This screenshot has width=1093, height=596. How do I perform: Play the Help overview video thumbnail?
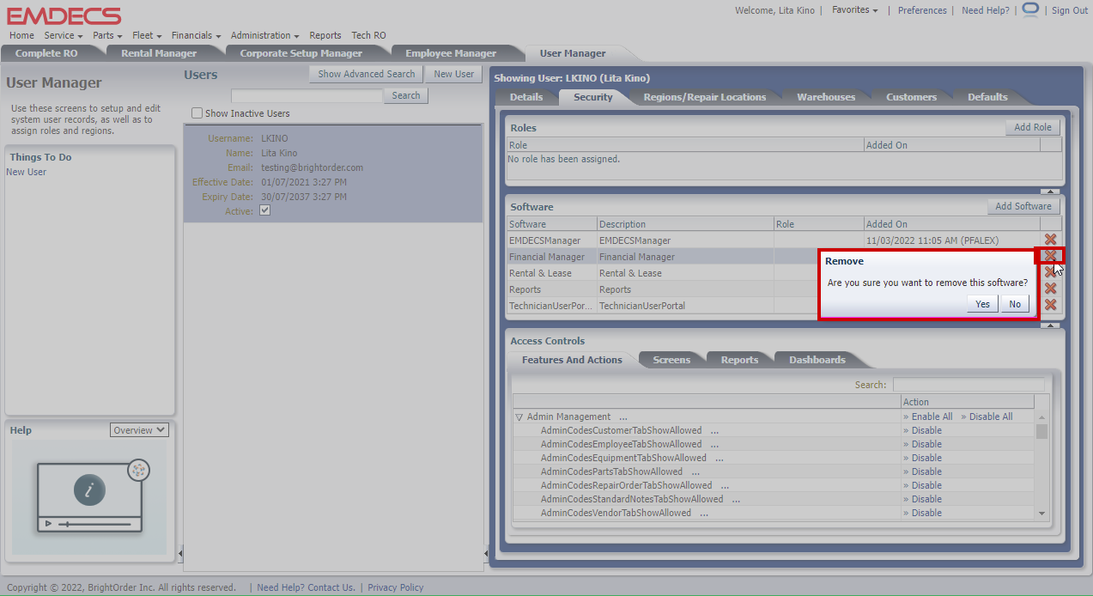coord(89,497)
